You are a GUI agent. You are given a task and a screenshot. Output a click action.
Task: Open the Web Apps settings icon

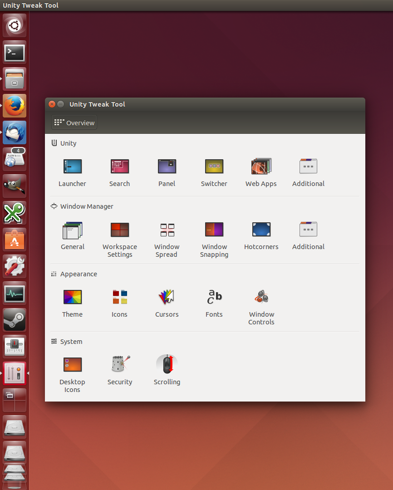[x=261, y=167]
